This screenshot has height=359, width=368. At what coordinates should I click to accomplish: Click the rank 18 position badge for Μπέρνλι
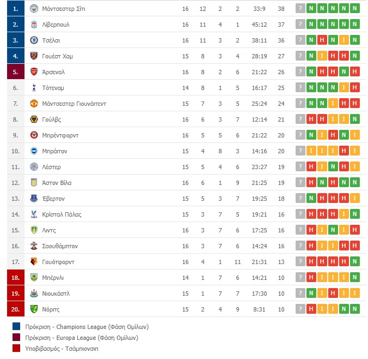16,278
